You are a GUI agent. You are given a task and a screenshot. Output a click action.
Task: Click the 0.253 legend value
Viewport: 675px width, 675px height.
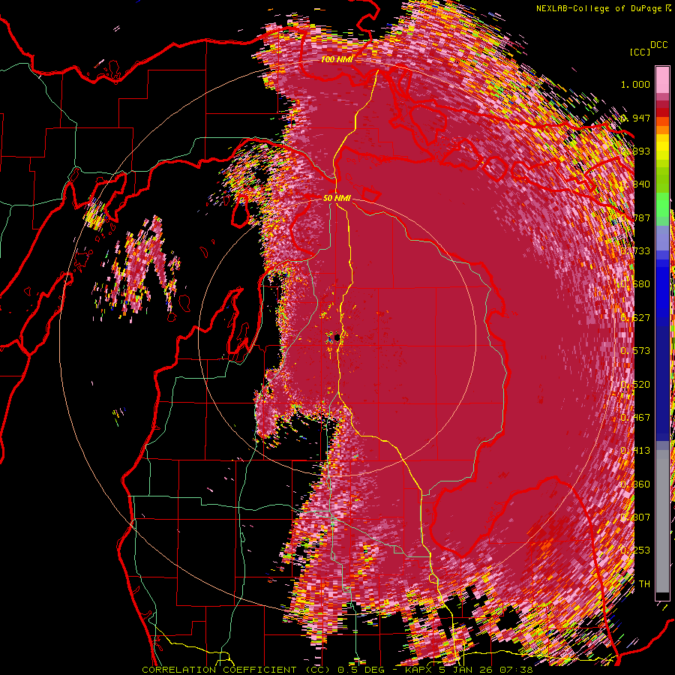[635, 550]
